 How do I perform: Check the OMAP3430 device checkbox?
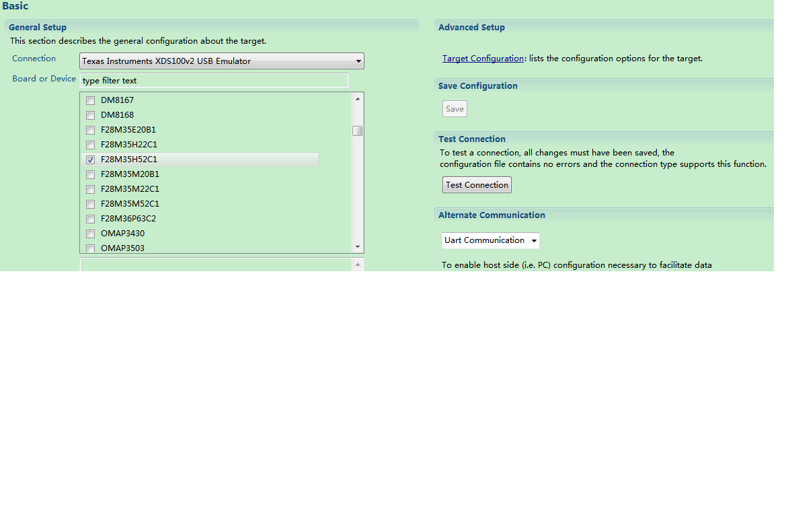pos(90,234)
